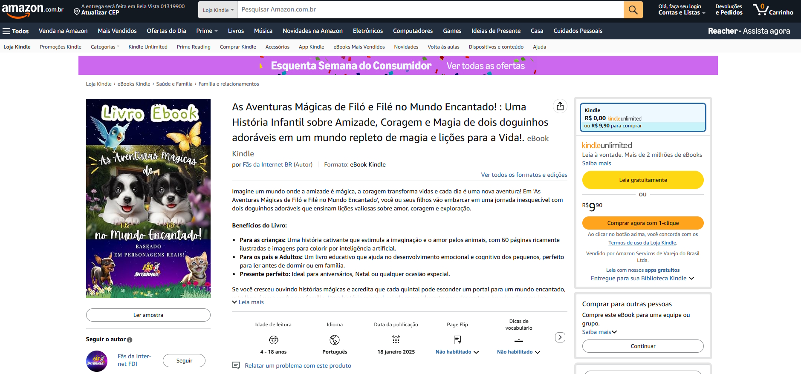This screenshot has height=374, width=801.
Task: Click the info icon beside Seguir o autor
Action: 130,340
